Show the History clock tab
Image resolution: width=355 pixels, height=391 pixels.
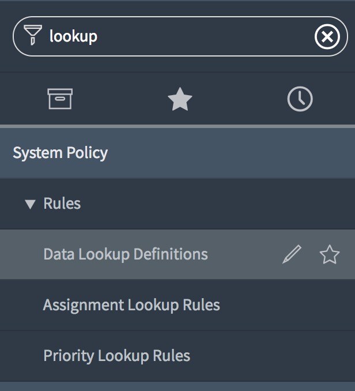[300, 99]
